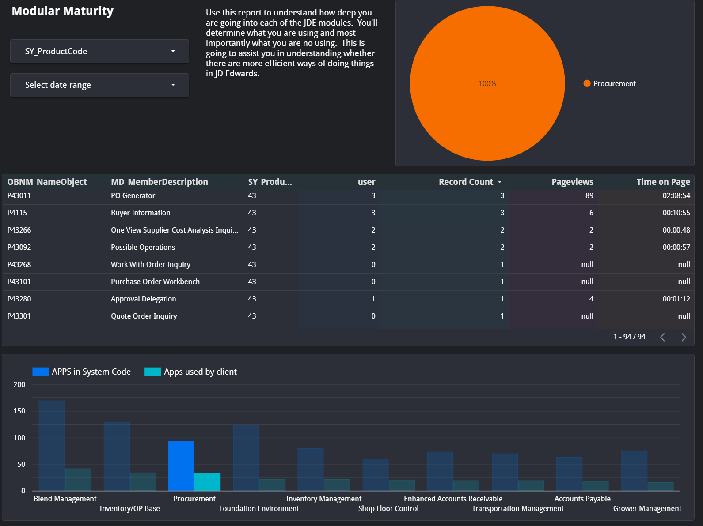The width and height of the screenshot is (703, 526).
Task: Click the P43301 table cell
Action: [x=19, y=316]
